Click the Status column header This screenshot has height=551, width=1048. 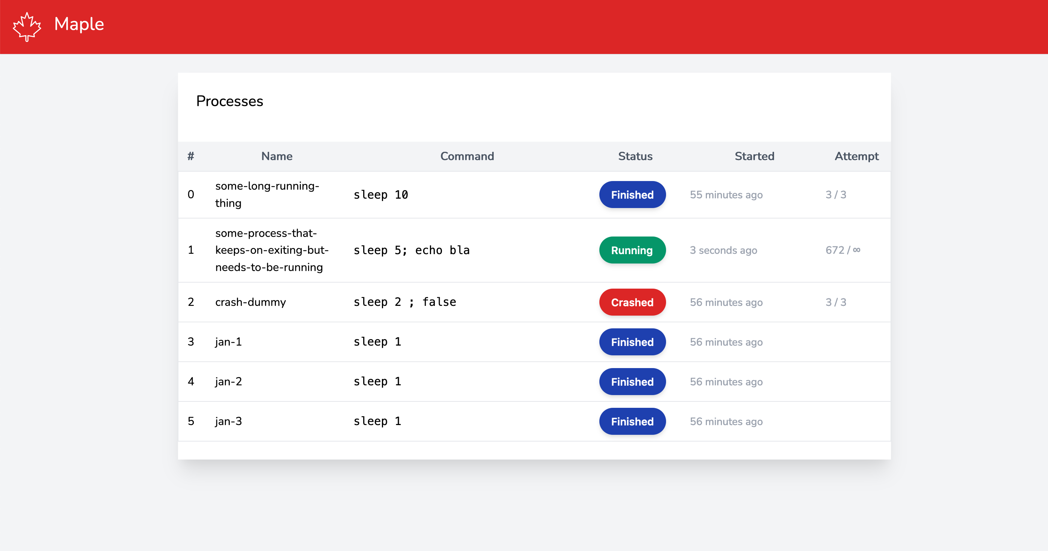click(x=635, y=156)
